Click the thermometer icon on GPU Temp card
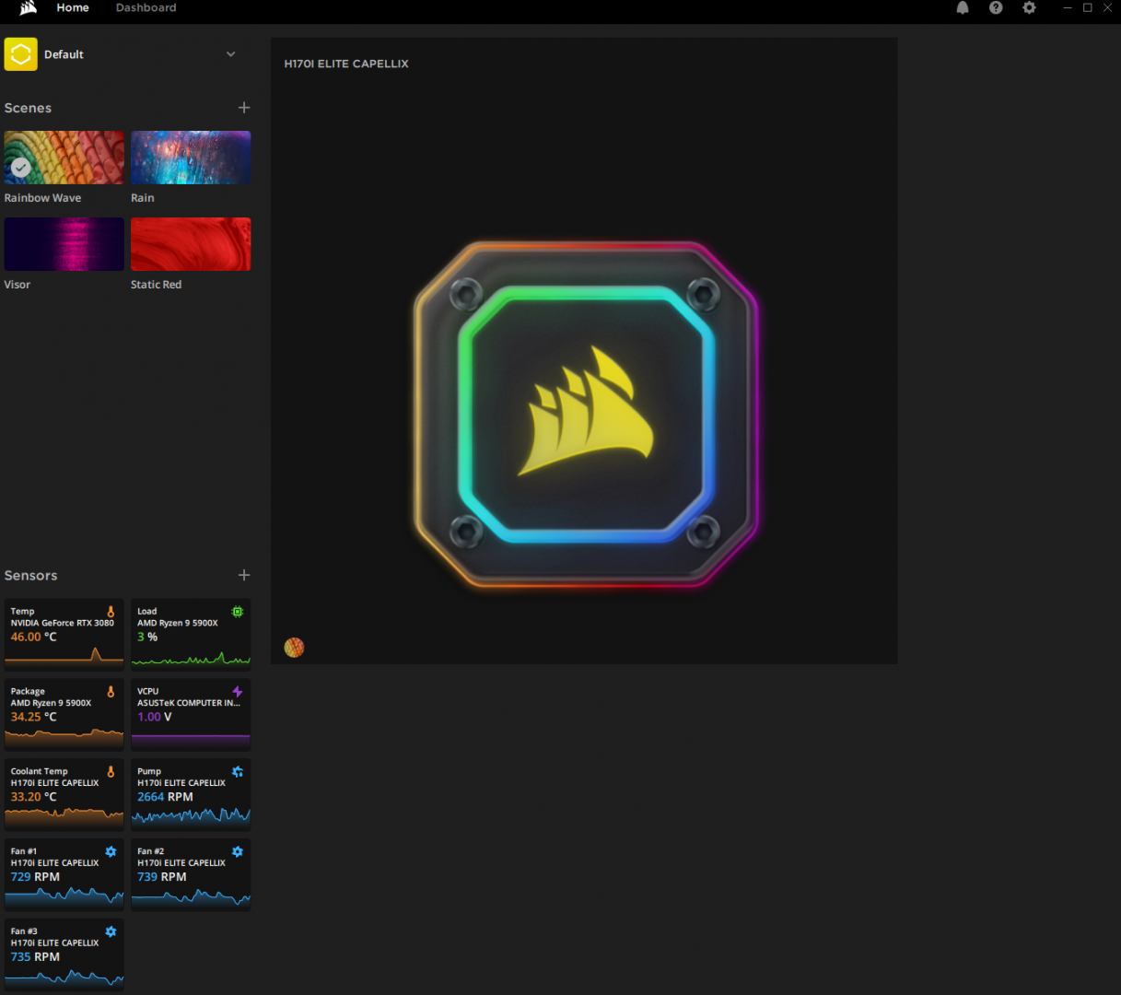The image size is (1121, 995). tap(111, 612)
